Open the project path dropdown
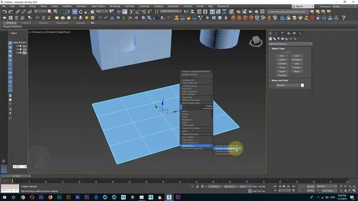 click(x=288, y=11)
